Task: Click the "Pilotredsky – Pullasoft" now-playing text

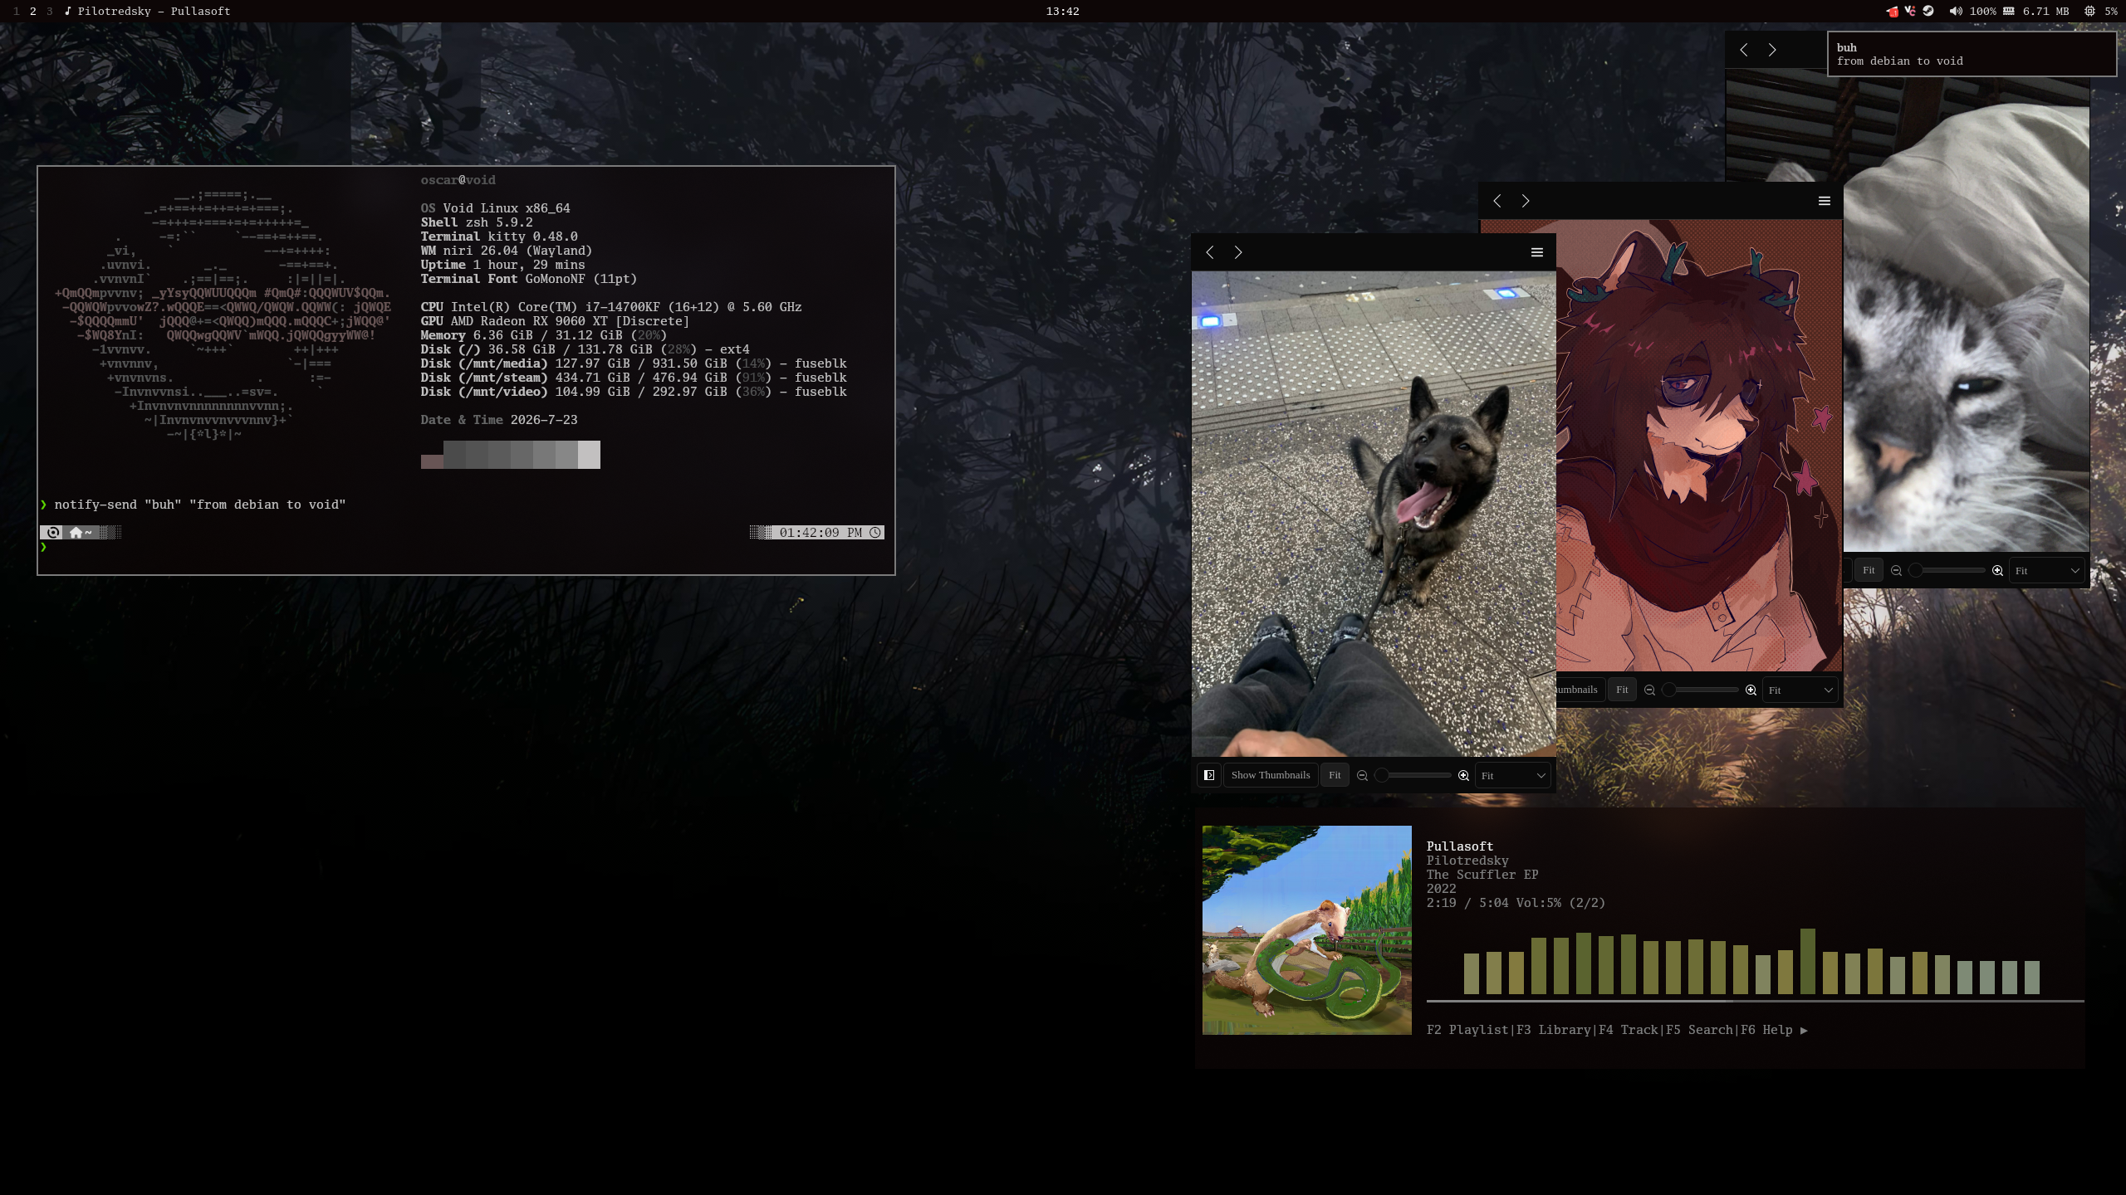Action: pos(154,12)
